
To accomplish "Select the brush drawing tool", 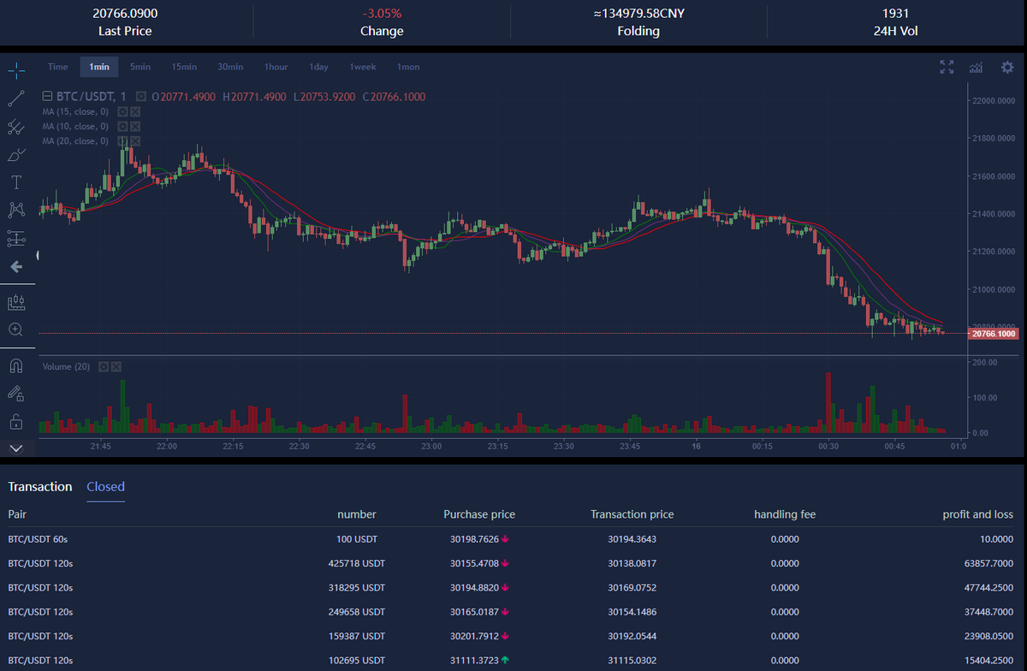I will pyautogui.click(x=16, y=155).
